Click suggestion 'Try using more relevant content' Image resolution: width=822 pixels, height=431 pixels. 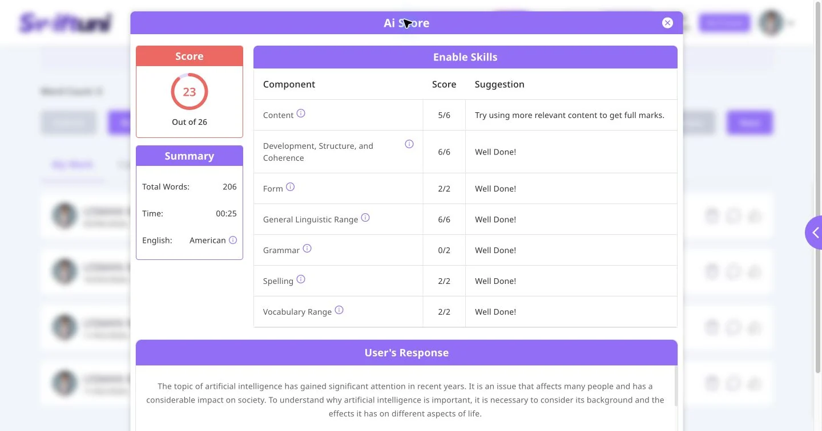570,115
